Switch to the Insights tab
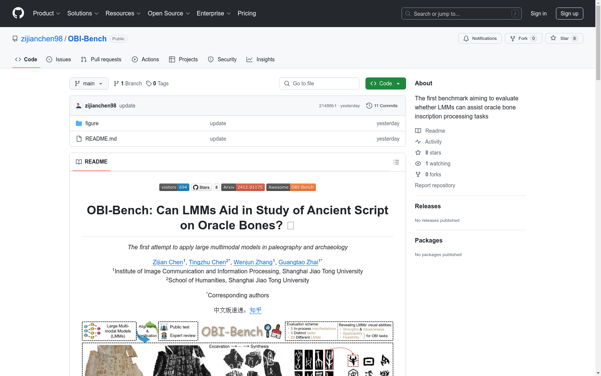Screen dimensions: 601x376 tap(260, 59)
